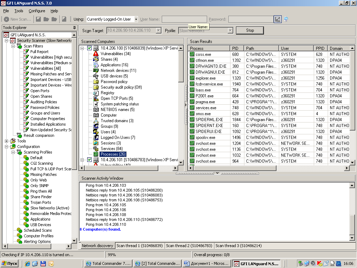Viewport: 357px width, 268px height.
Task: Switch to the Network discovery tab
Action: (97, 246)
